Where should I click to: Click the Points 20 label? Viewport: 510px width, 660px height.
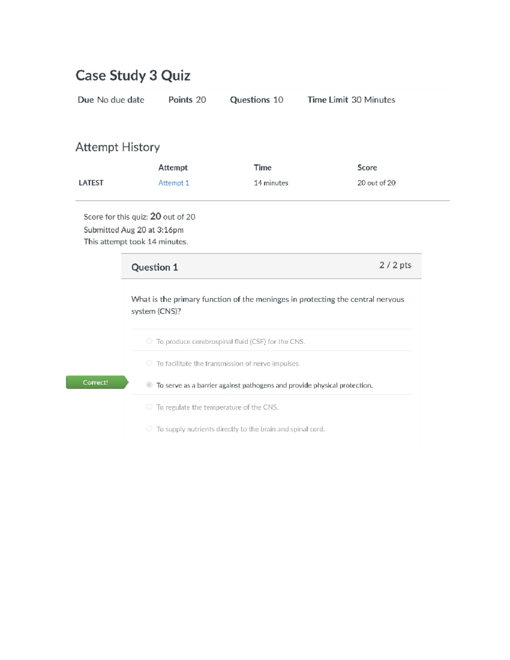[x=187, y=100]
